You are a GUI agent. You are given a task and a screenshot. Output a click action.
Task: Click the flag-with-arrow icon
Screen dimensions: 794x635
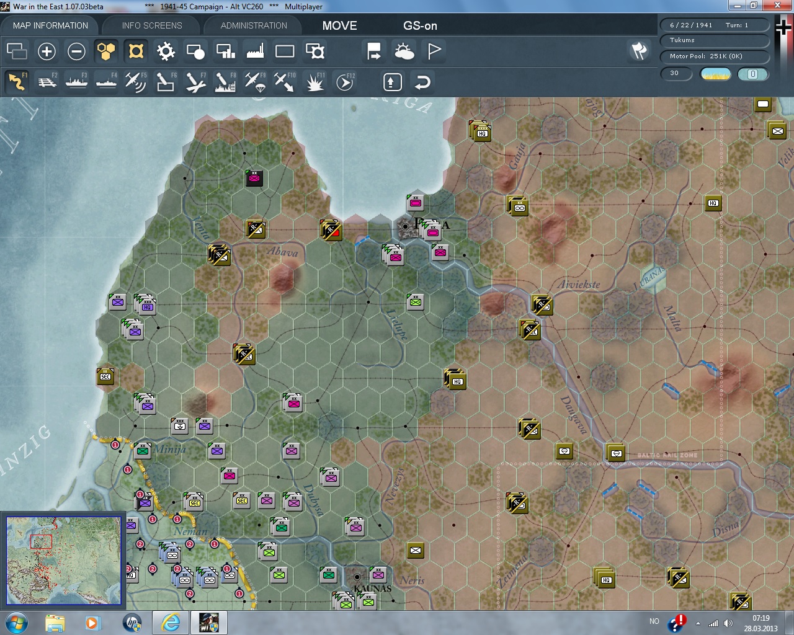click(x=374, y=51)
